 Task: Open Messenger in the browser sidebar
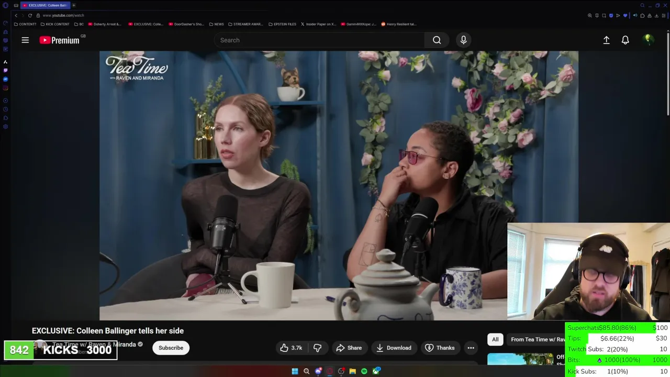pos(5,79)
